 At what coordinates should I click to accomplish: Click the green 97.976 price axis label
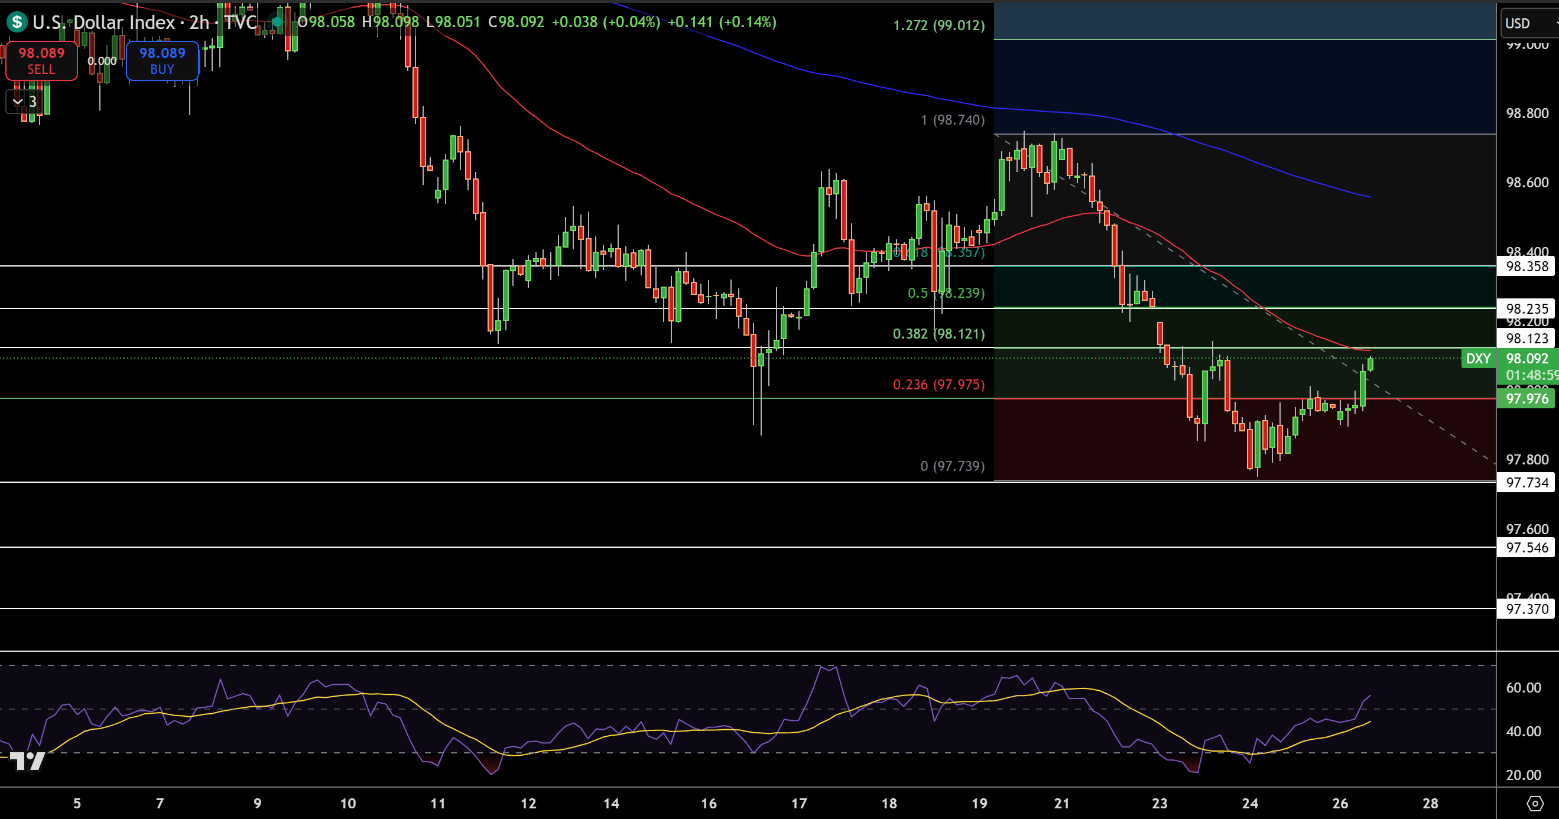pyautogui.click(x=1527, y=398)
